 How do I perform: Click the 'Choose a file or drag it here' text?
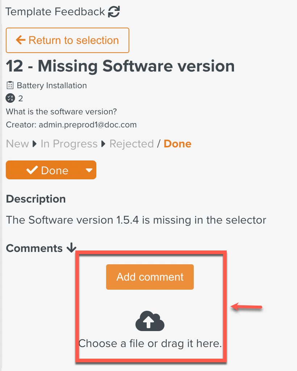(x=150, y=343)
